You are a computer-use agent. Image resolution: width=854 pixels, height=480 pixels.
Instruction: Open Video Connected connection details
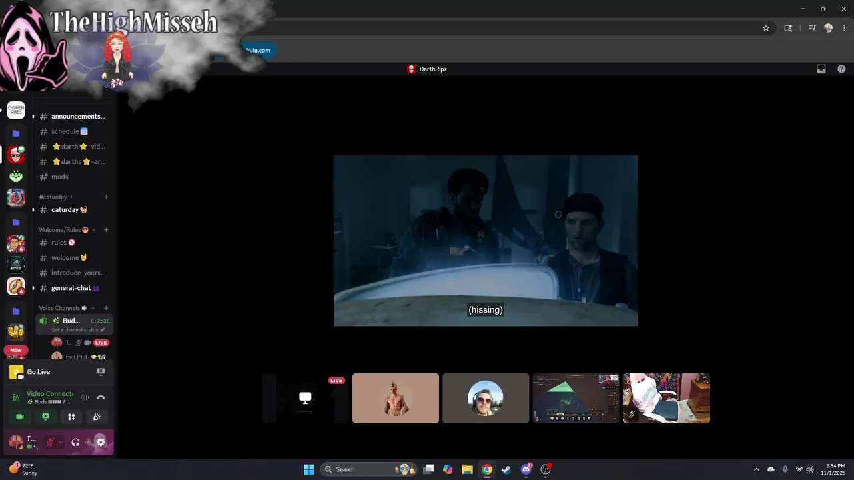point(50,394)
